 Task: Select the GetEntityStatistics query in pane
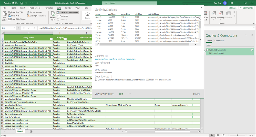tap(230, 51)
